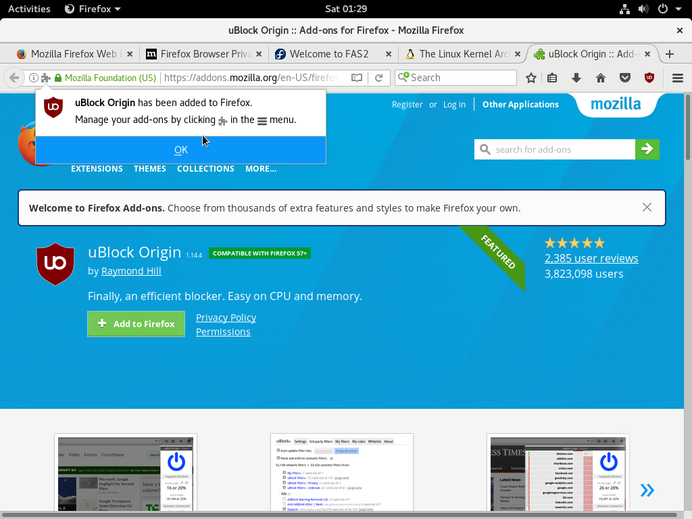The width and height of the screenshot is (692, 519).
Task: Click the volume speaker icon in top bar
Action: tap(643, 9)
